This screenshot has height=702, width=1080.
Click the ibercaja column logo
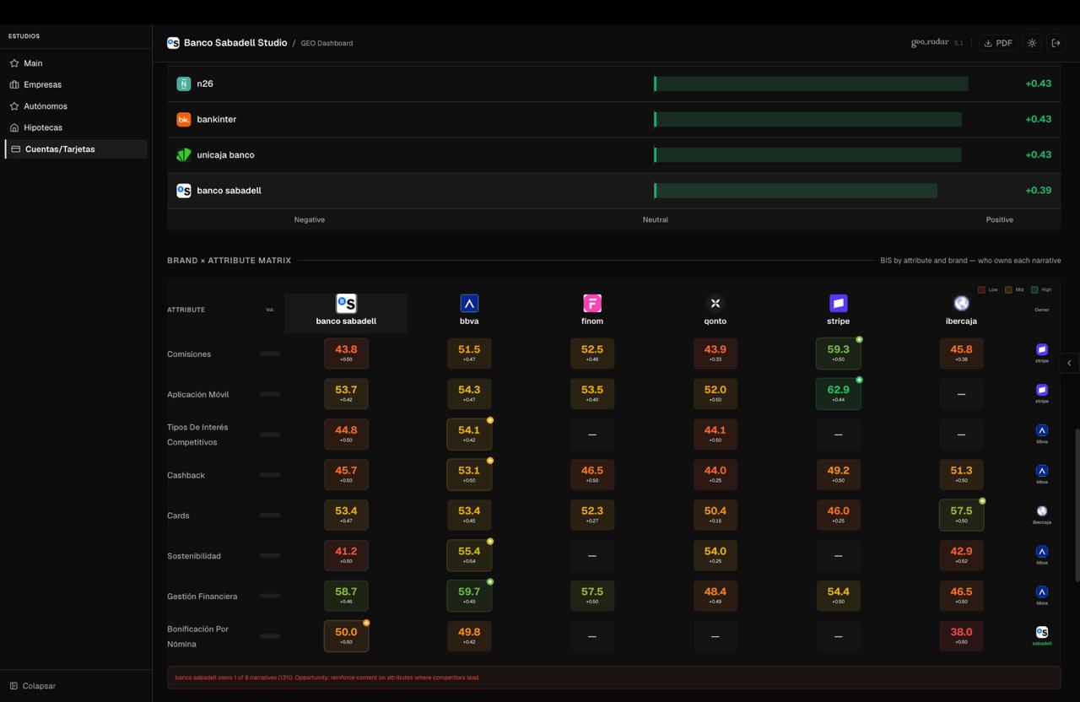click(961, 303)
